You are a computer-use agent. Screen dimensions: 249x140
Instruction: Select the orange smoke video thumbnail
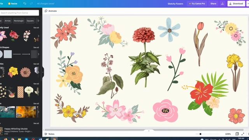click(26, 112)
